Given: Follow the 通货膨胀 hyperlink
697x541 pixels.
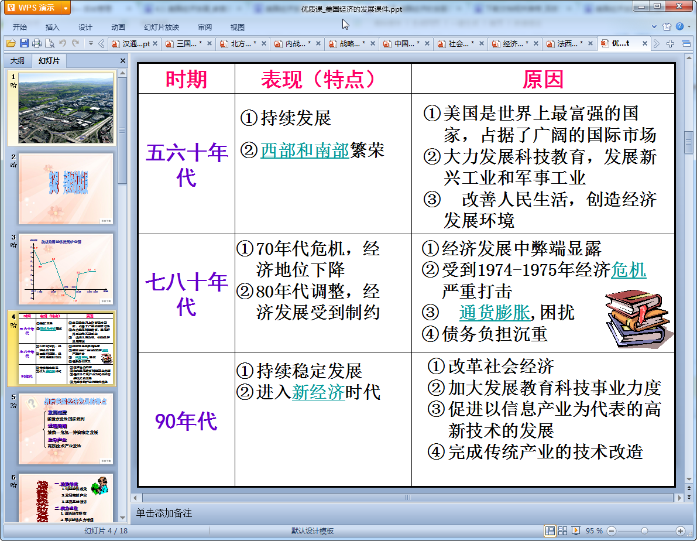Looking at the screenshot, I should [x=495, y=312].
